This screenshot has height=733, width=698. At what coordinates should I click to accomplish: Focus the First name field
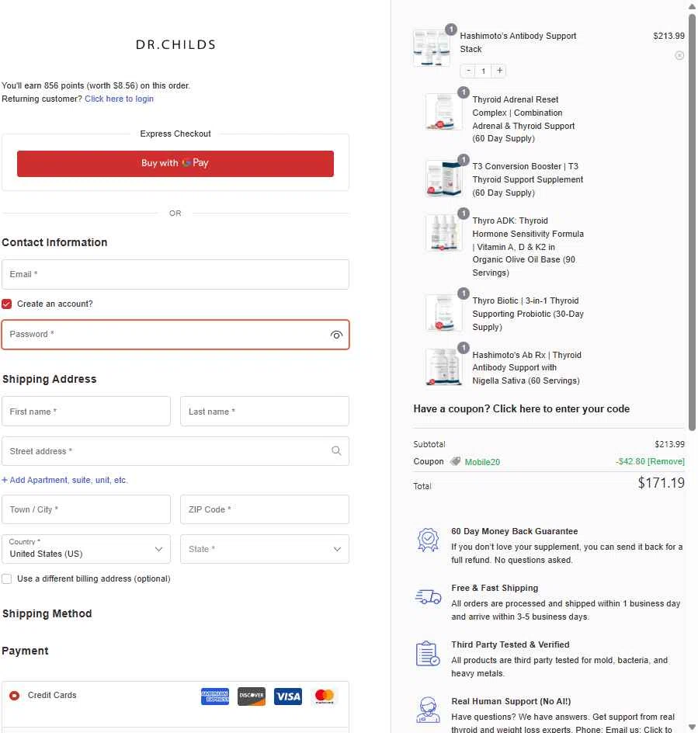pos(86,412)
